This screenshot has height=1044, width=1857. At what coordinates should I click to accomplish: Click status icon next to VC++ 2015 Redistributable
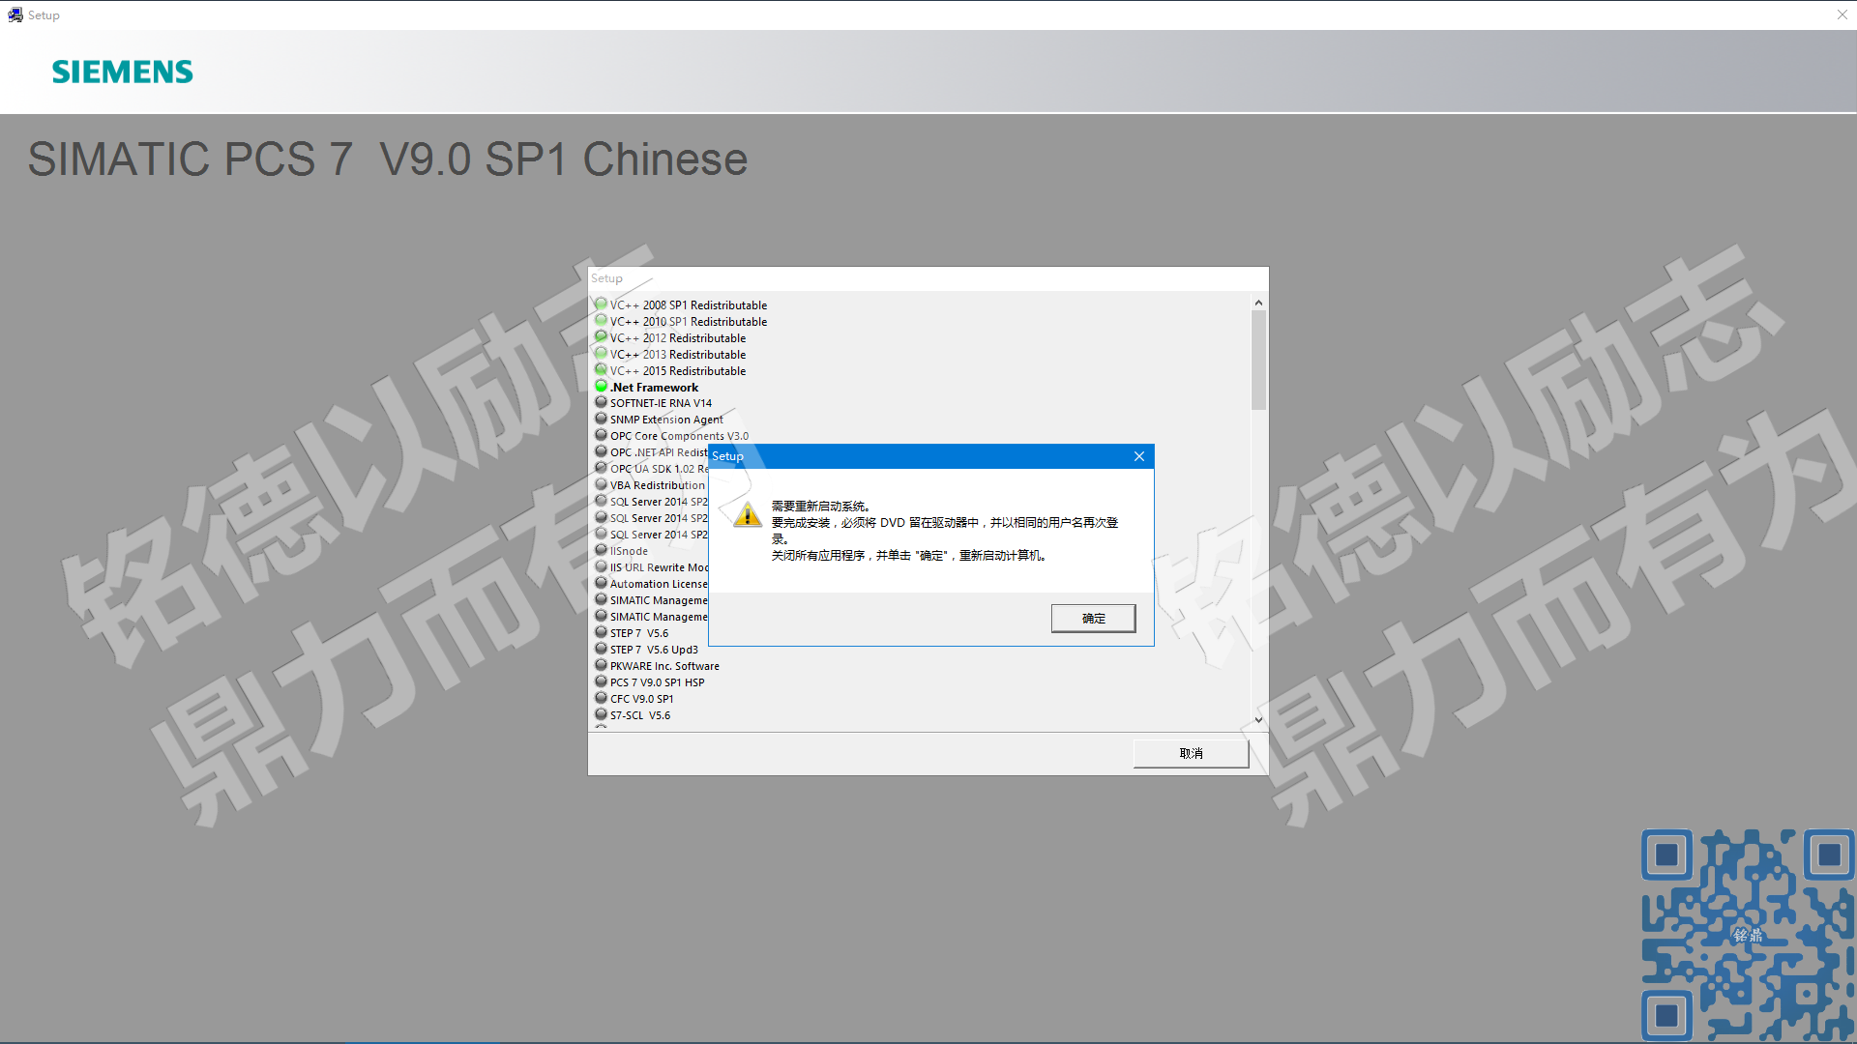[601, 370]
